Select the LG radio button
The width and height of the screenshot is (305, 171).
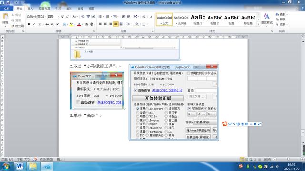[x=166, y=132]
